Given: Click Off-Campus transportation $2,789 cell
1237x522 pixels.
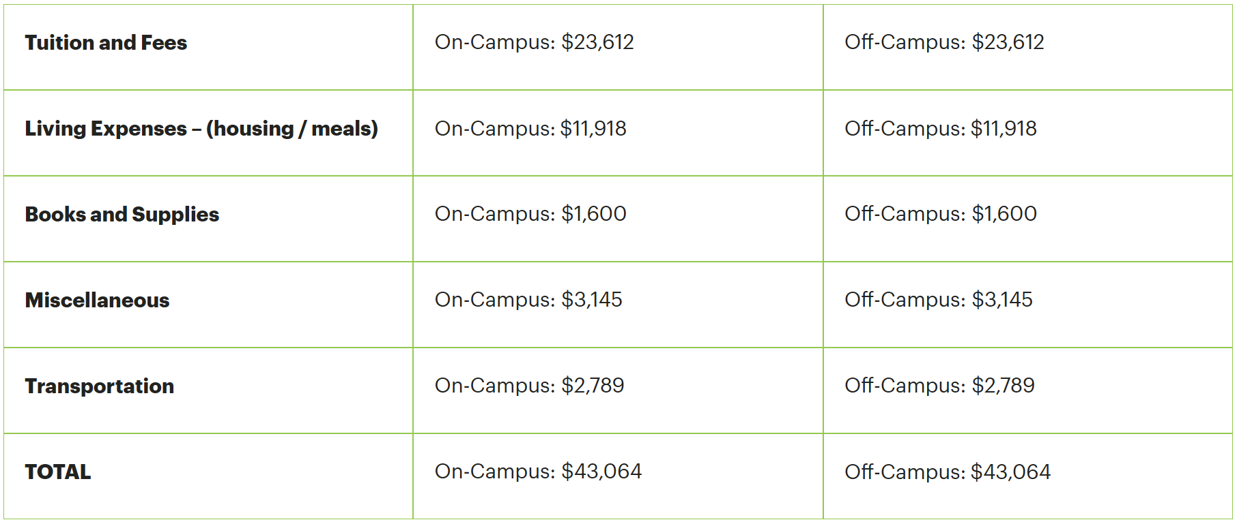Looking at the screenshot, I should click(x=939, y=386).
